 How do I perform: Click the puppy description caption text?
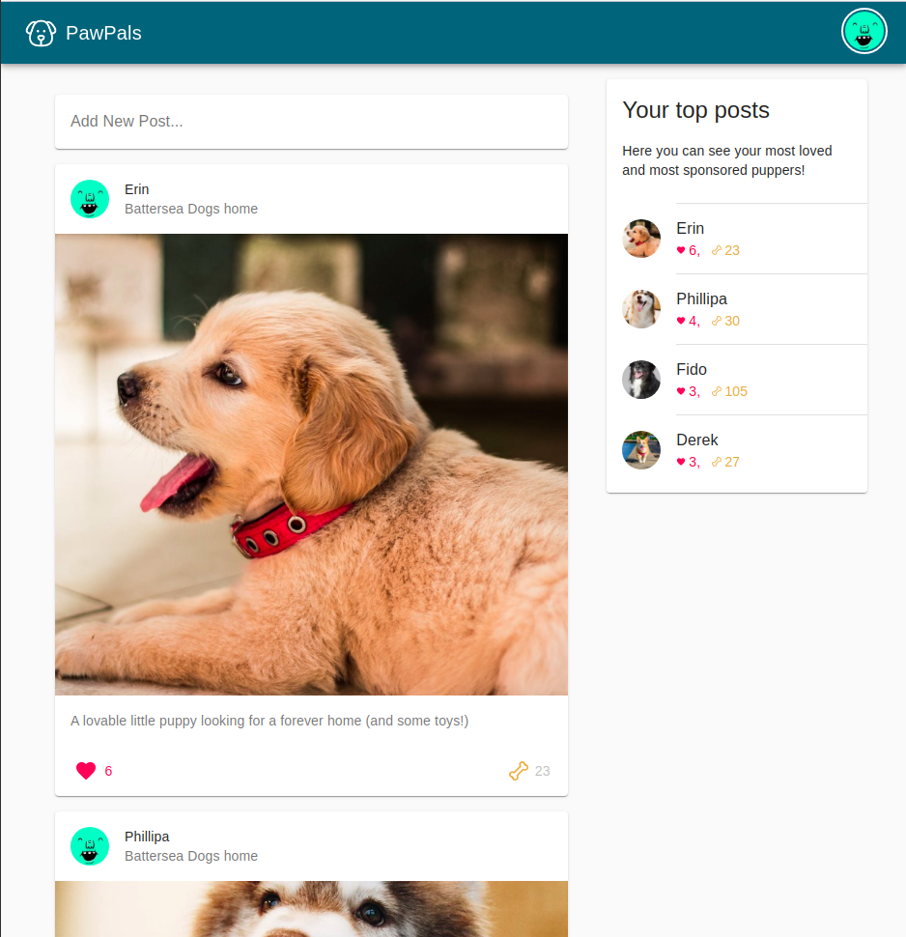point(269,721)
